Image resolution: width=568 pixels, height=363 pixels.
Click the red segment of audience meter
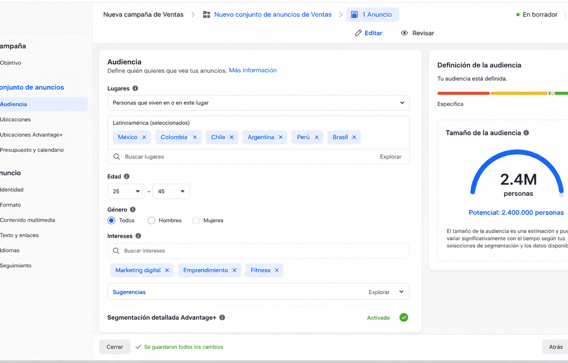point(463,93)
